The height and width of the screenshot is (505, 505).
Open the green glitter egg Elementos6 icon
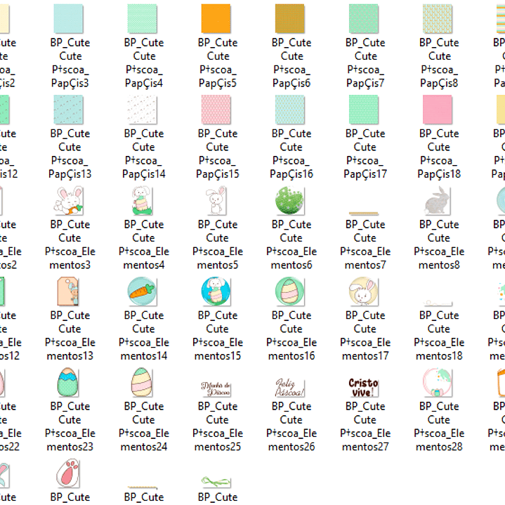(x=291, y=201)
